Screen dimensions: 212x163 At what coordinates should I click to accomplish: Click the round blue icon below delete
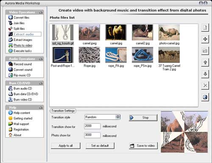205,97
